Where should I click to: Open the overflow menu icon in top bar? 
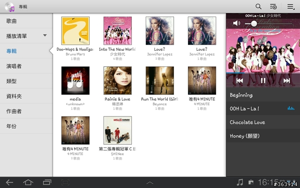pyautogui.click(x=291, y=7)
